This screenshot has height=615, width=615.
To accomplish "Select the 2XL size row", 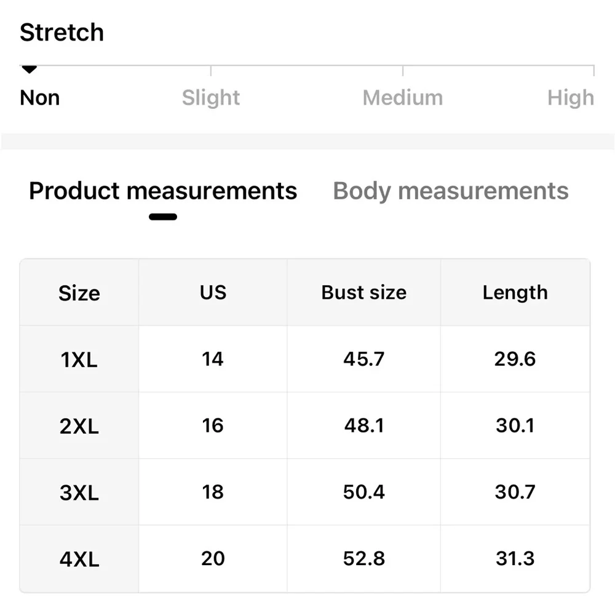I will [79, 426].
